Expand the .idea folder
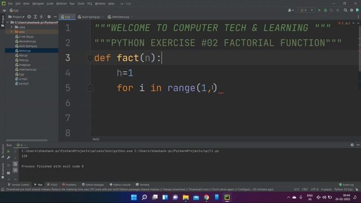Image resolution: width=361 pixels, height=203 pixels. coord(11,27)
